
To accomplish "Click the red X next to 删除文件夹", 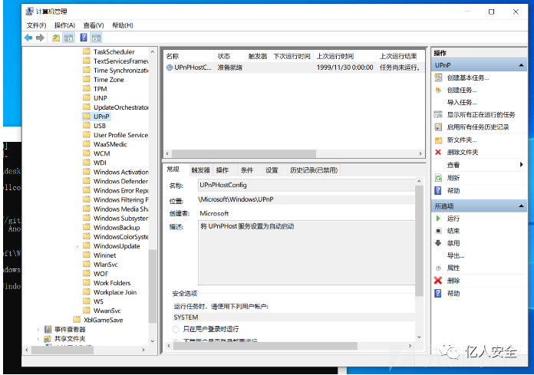I will pos(438,152).
